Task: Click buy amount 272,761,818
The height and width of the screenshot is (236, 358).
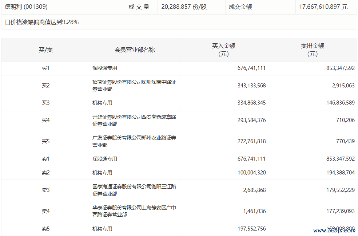Action: (251, 141)
